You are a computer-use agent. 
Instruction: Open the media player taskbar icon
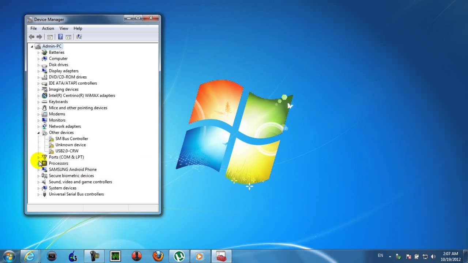199,256
